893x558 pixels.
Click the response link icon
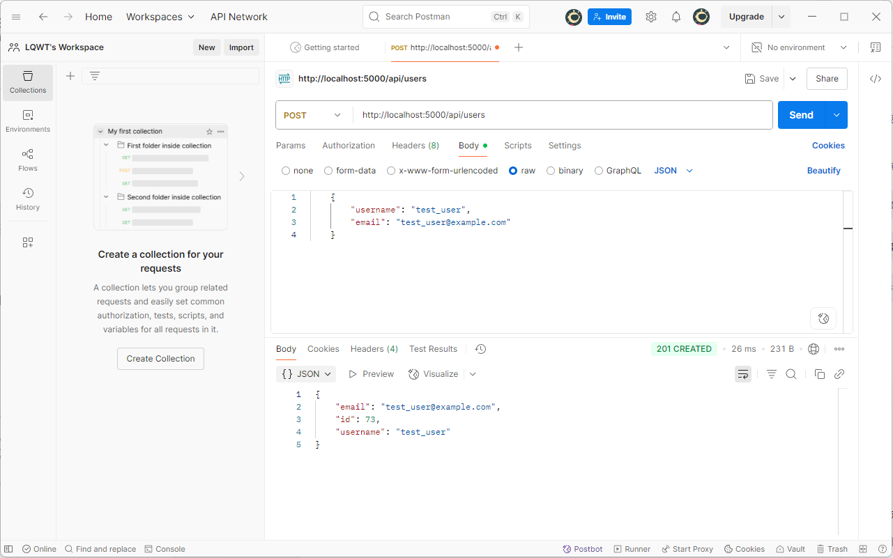click(839, 374)
